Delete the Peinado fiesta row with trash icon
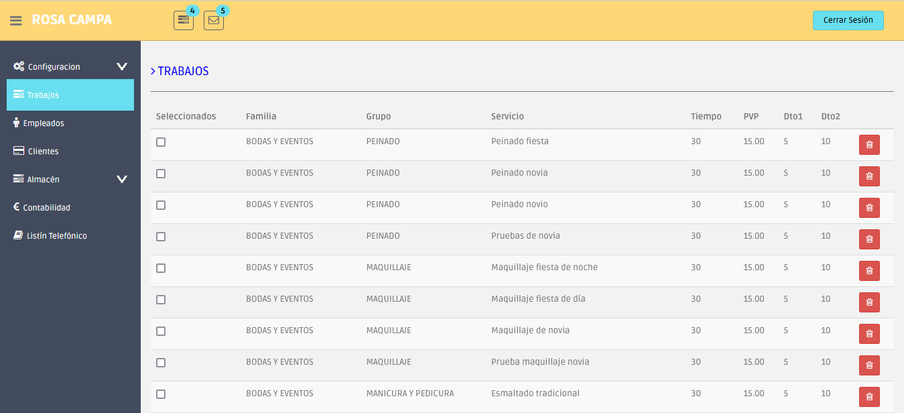Viewport: 904px width, 413px height. coord(869,145)
